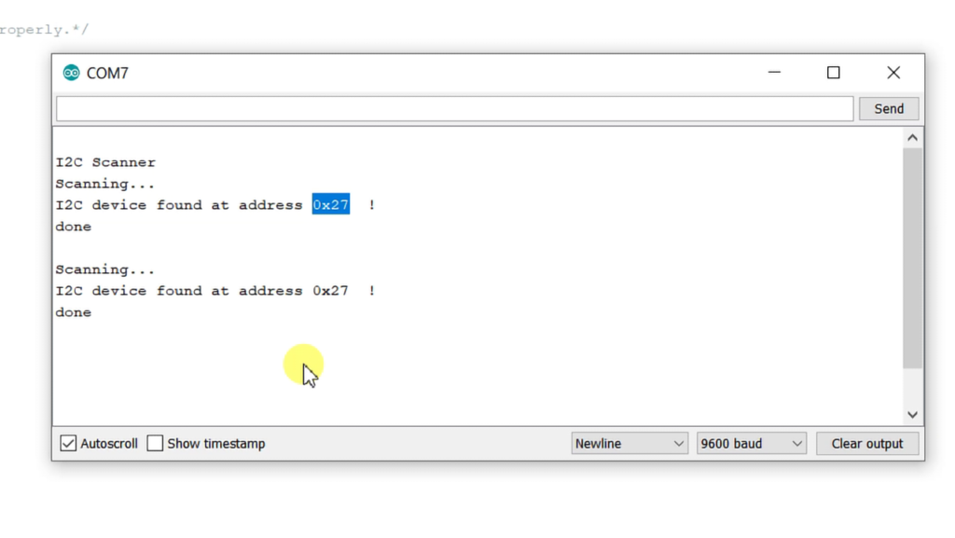955x538 pixels.
Task: Click the COM7 window title text
Action: [107, 73]
